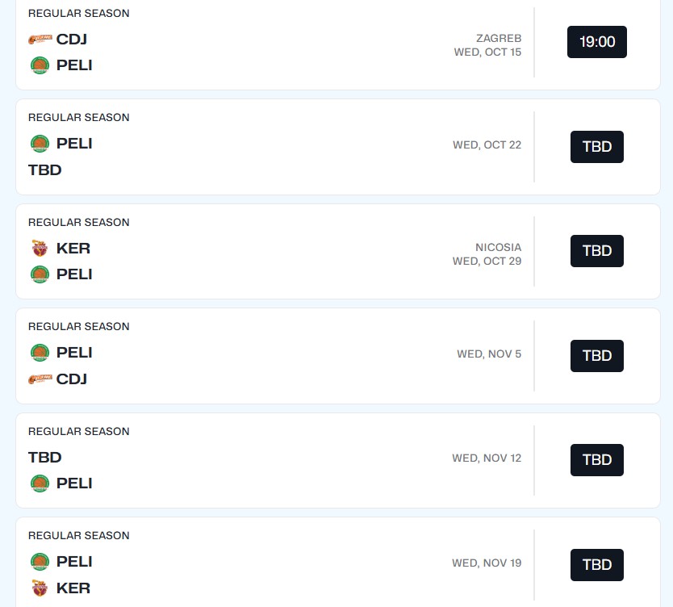Viewport: 673px width, 607px height.
Task: Click the KER team logo in the Nicosia game
Action: 40,248
